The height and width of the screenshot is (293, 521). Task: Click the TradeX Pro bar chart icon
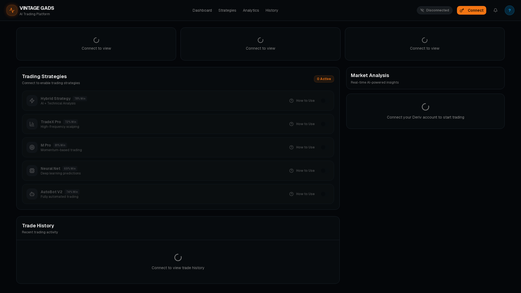click(32, 124)
